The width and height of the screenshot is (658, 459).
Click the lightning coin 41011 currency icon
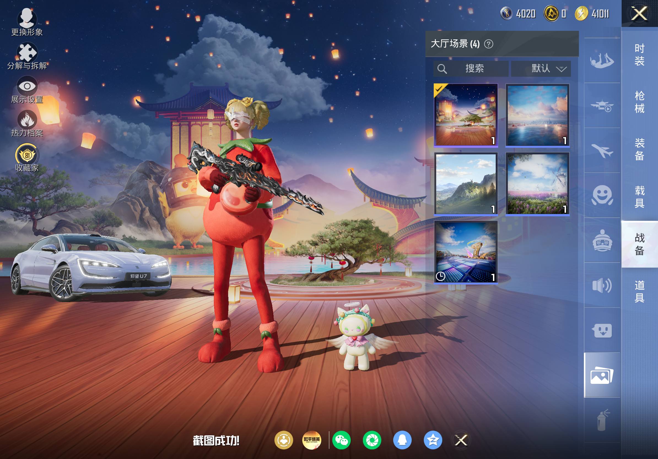[x=581, y=13]
